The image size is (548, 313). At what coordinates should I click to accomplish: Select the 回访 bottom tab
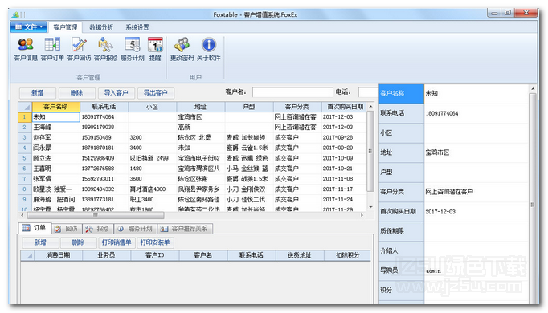[67, 229]
